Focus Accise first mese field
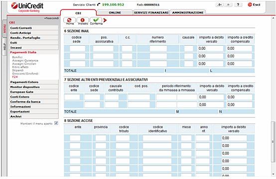 186,138
